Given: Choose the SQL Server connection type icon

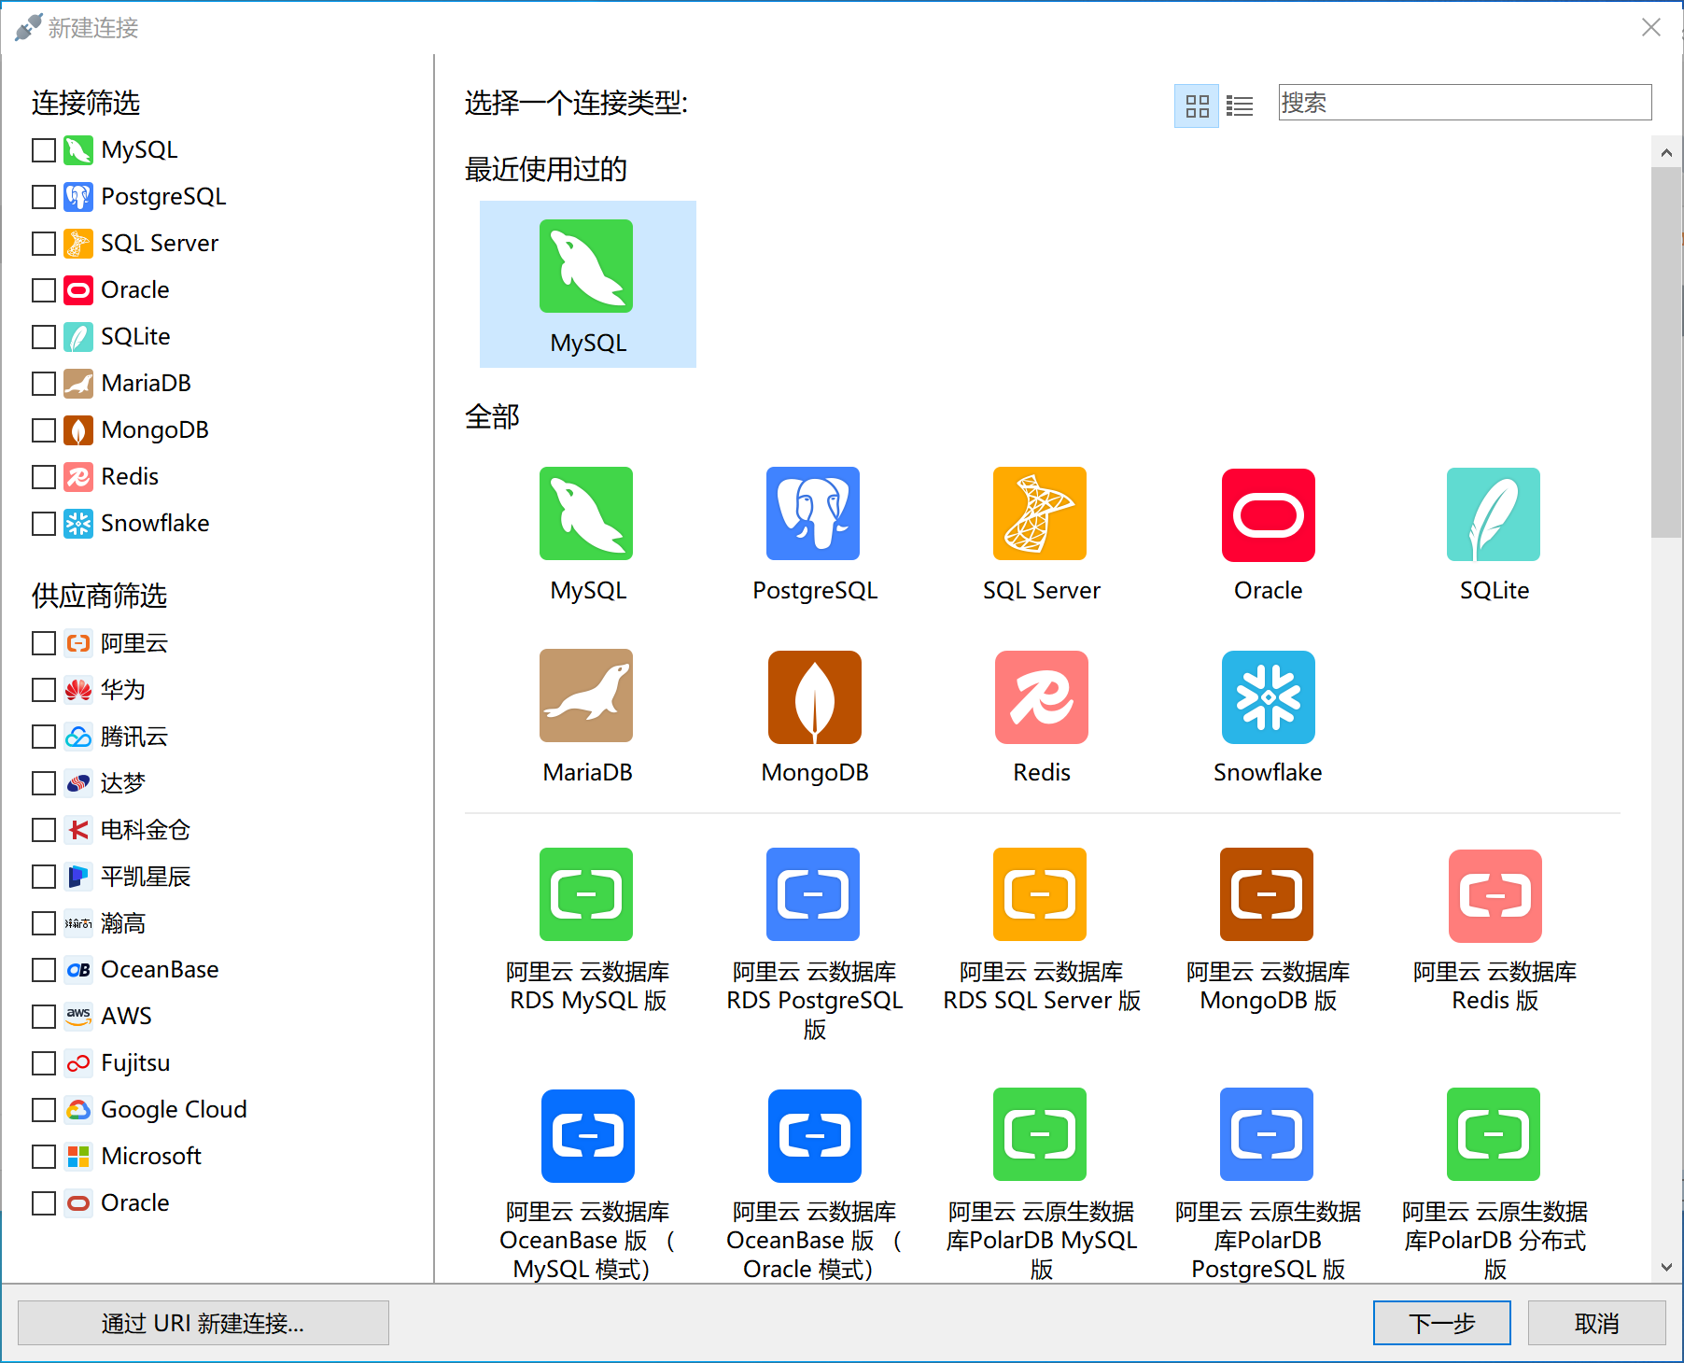Looking at the screenshot, I should click(1040, 513).
